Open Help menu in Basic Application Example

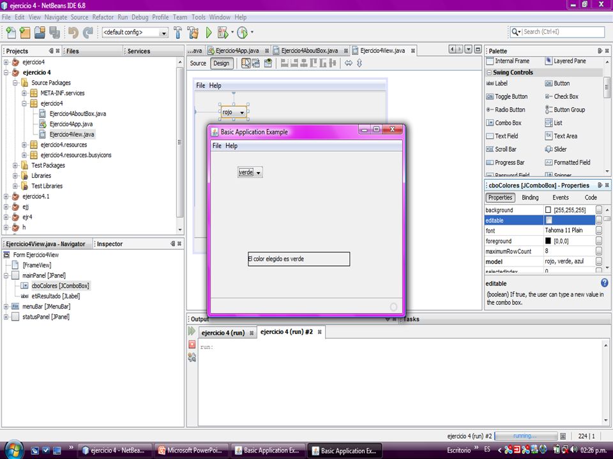pyautogui.click(x=231, y=145)
